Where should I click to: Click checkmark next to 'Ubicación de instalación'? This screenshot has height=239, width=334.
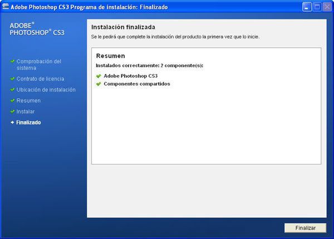click(12, 89)
